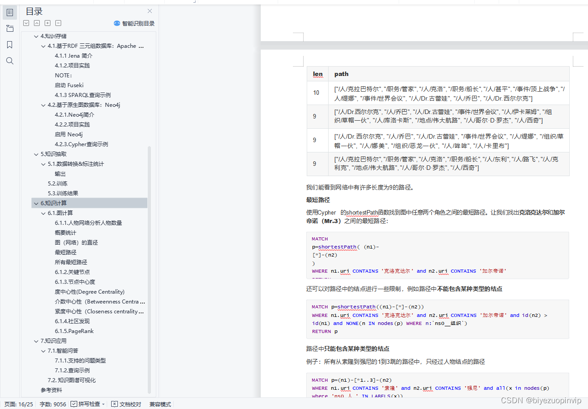This screenshot has width=588, height=409.
Task: Jump to 启用 Neo4j outline entry
Action: click(69, 135)
